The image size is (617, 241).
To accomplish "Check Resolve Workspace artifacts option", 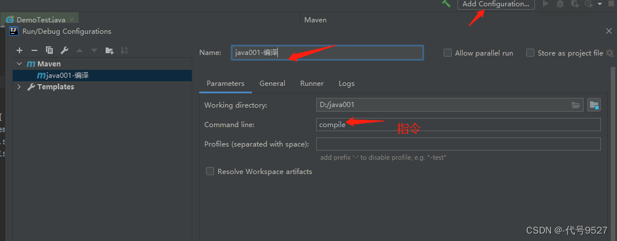I will pos(210,171).
